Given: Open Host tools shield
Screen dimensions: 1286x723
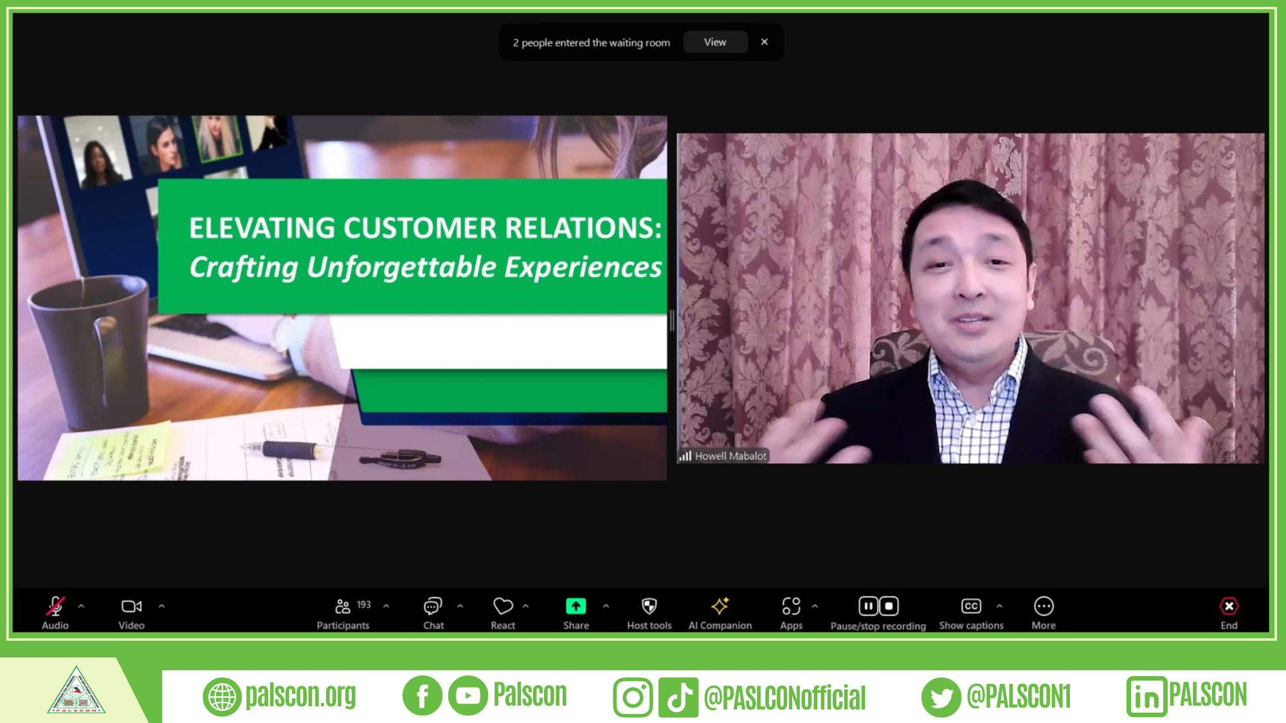Looking at the screenshot, I should pos(649,606).
